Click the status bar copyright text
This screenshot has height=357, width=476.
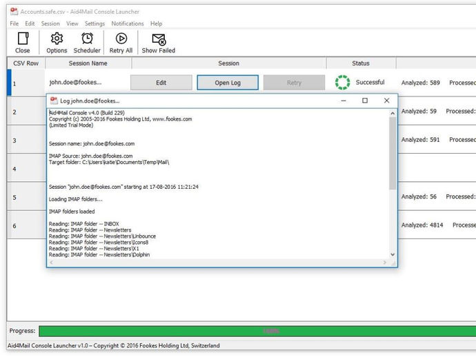[x=114, y=345]
